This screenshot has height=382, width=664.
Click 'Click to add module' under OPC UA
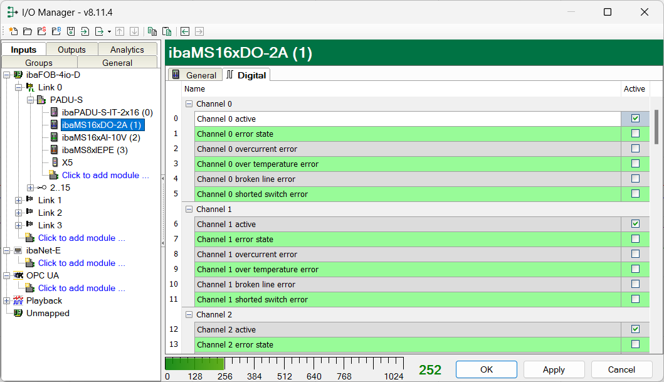point(82,288)
